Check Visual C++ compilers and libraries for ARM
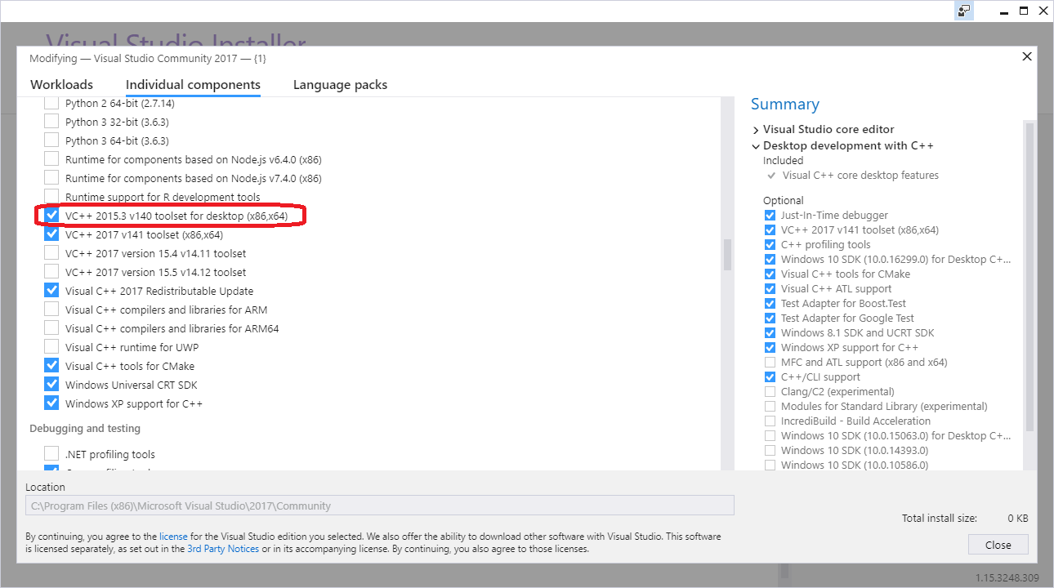This screenshot has height=588, width=1054. [x=51, y=310]
